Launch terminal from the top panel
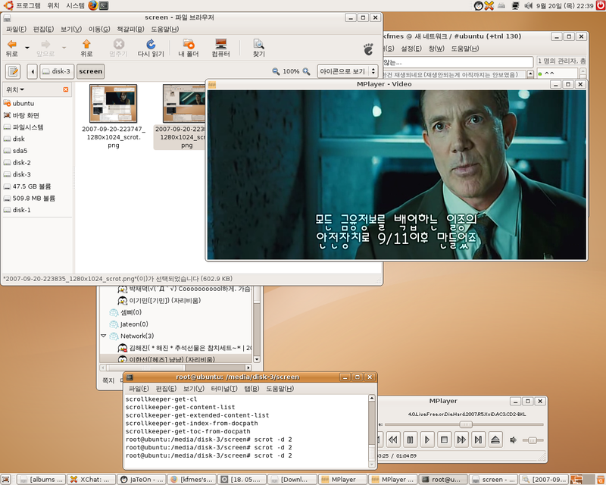Viewport: 606px width, 485px height. point(104,5)
